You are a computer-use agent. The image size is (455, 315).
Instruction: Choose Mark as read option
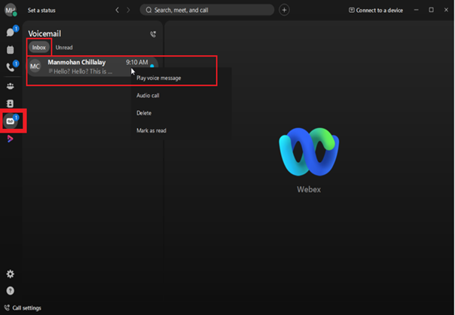pyautogui.click(x=151, y=130)
